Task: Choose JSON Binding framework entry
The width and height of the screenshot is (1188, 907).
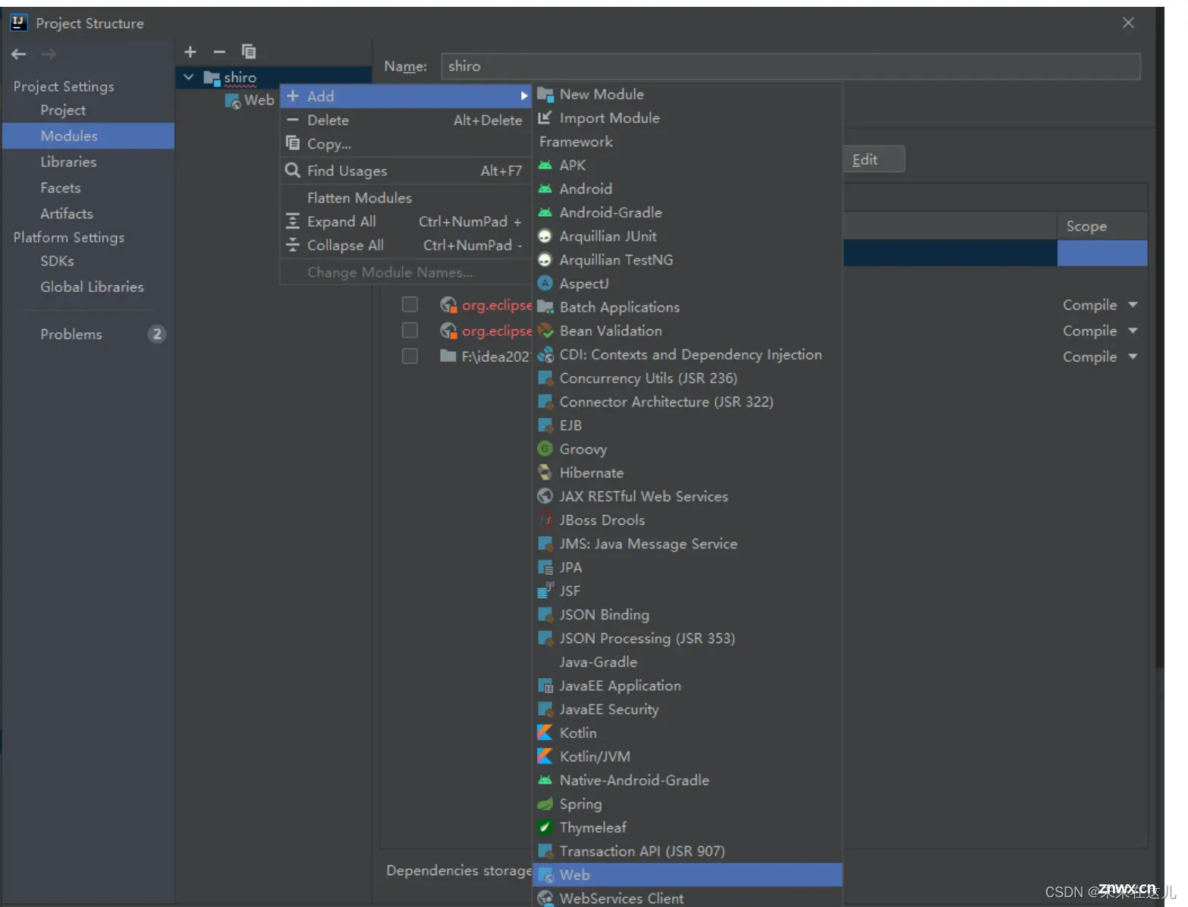Action: point(687,614)
